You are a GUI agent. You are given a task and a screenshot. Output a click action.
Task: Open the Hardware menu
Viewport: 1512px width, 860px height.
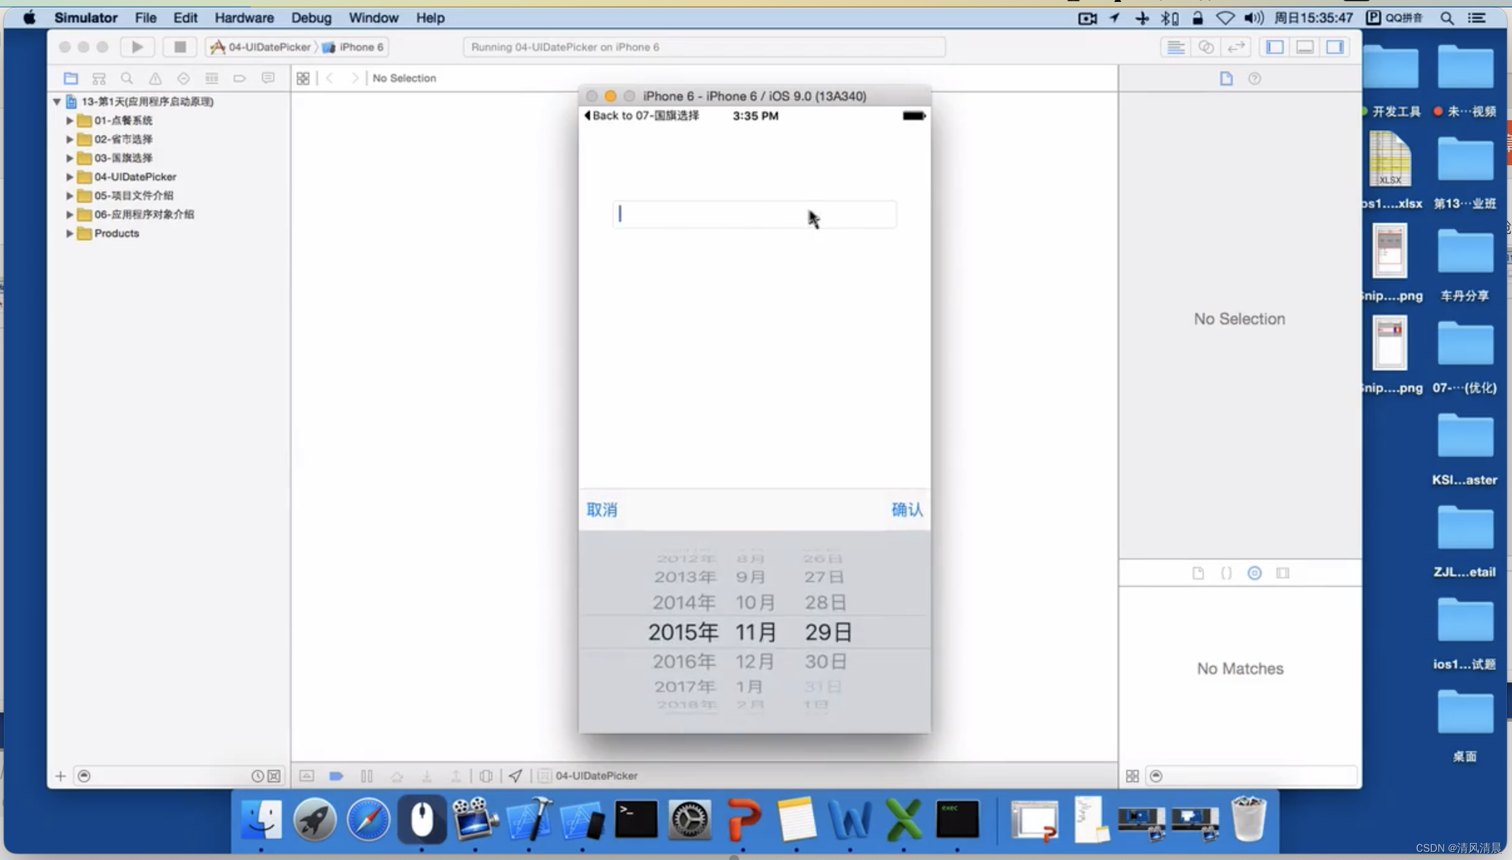[x=244, y=18]
